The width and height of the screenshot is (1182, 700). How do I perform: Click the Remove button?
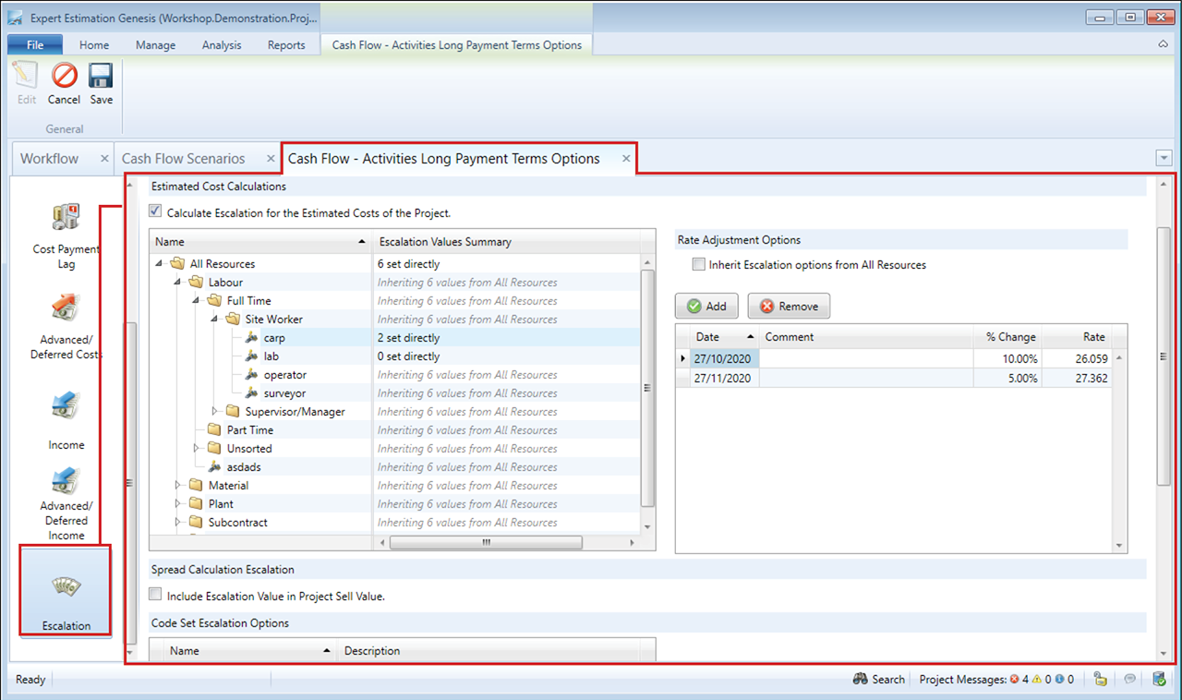[789, 306]
